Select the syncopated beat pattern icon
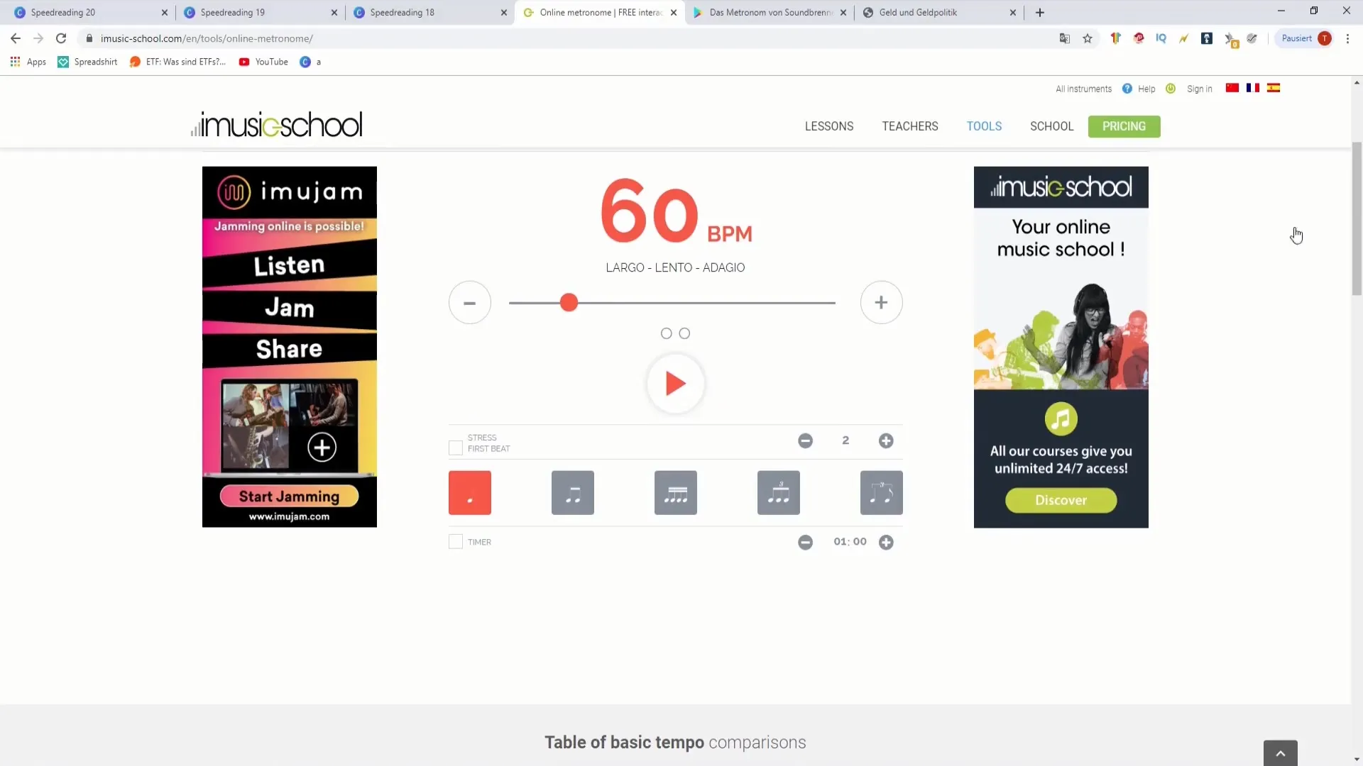 [882, 492]
